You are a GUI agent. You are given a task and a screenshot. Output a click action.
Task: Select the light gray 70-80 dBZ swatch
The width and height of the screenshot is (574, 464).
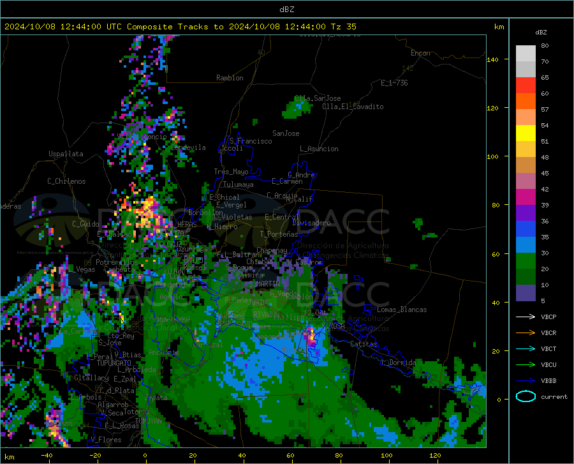tap(526, 54)
